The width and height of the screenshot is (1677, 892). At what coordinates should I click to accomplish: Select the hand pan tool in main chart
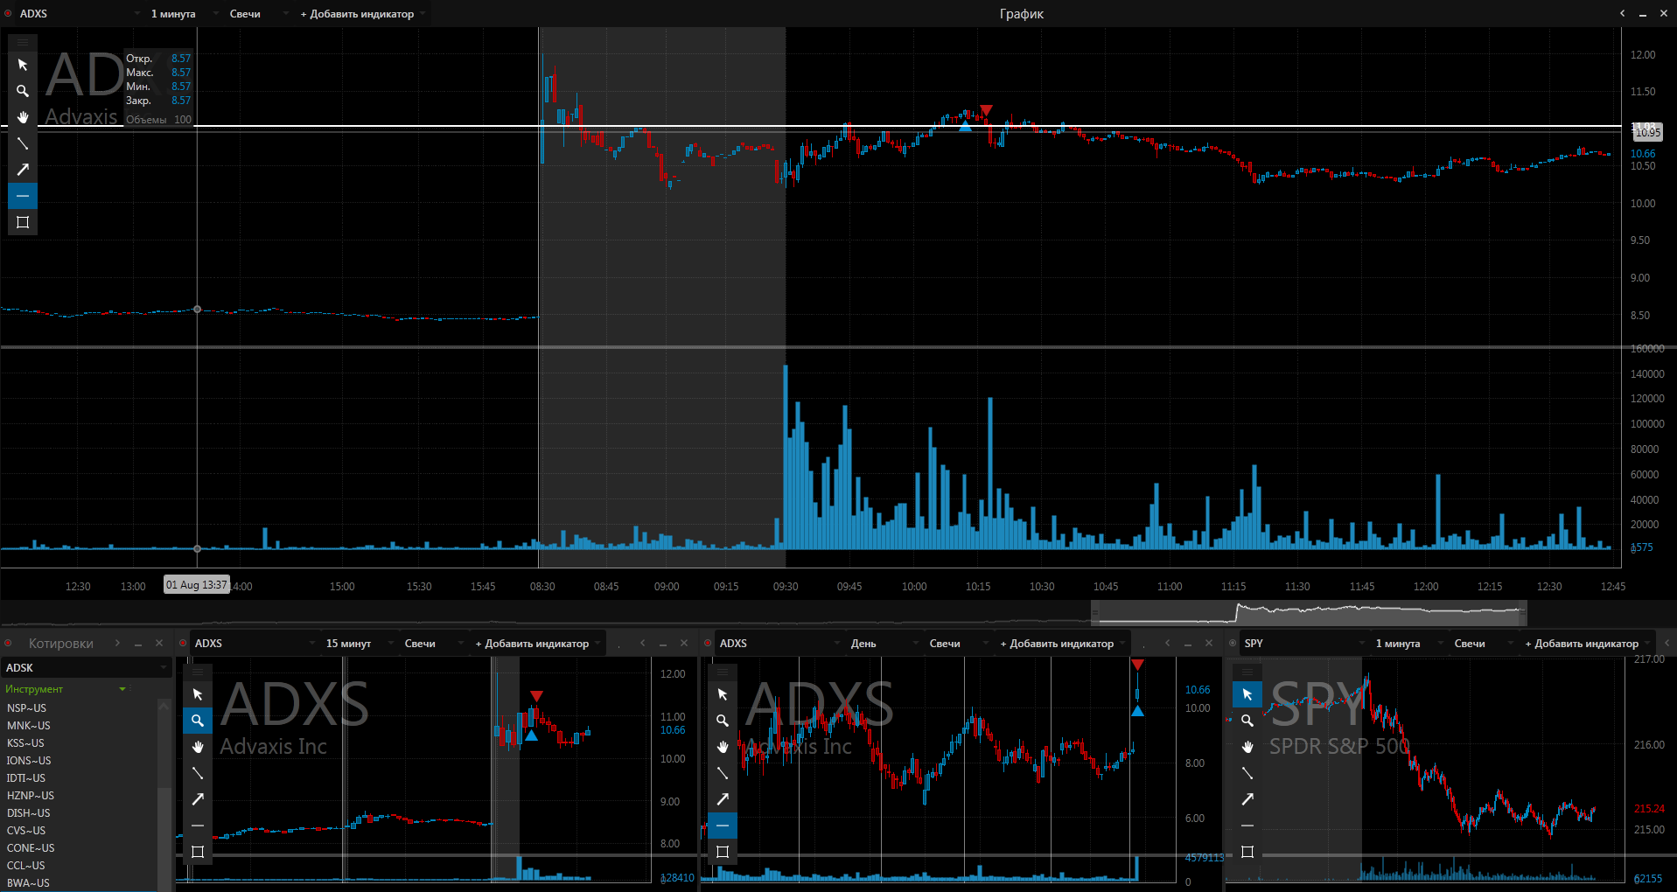pos(23,117)
